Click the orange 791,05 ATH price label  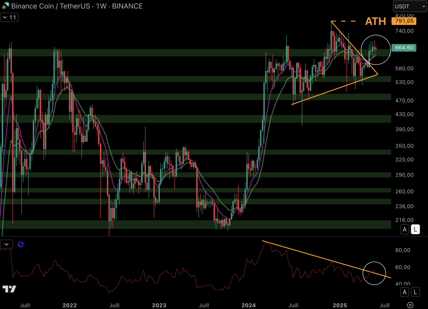pos(404,21)
